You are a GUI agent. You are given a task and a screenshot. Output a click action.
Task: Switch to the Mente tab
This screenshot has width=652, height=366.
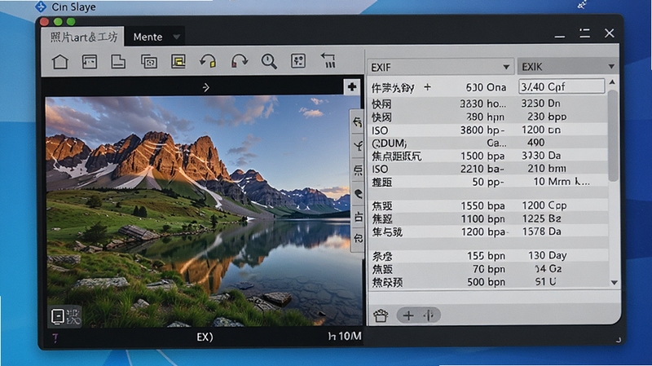[148, 37]
